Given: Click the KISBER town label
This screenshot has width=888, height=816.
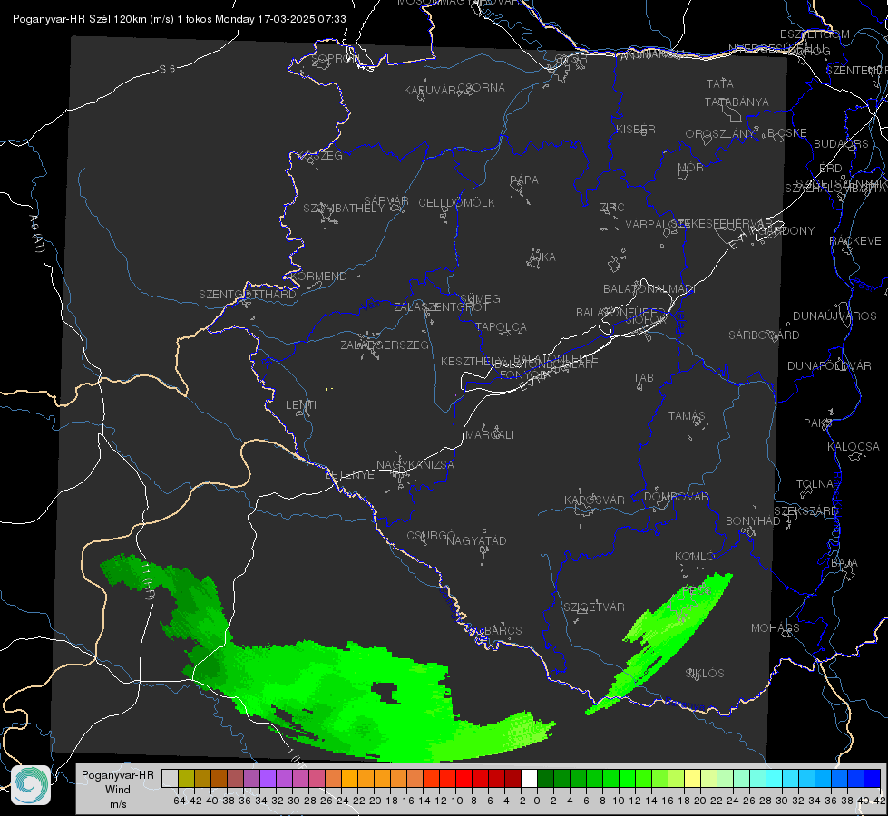Looking at the screenshot, I should pyautogui.click(x=636, y=130).
